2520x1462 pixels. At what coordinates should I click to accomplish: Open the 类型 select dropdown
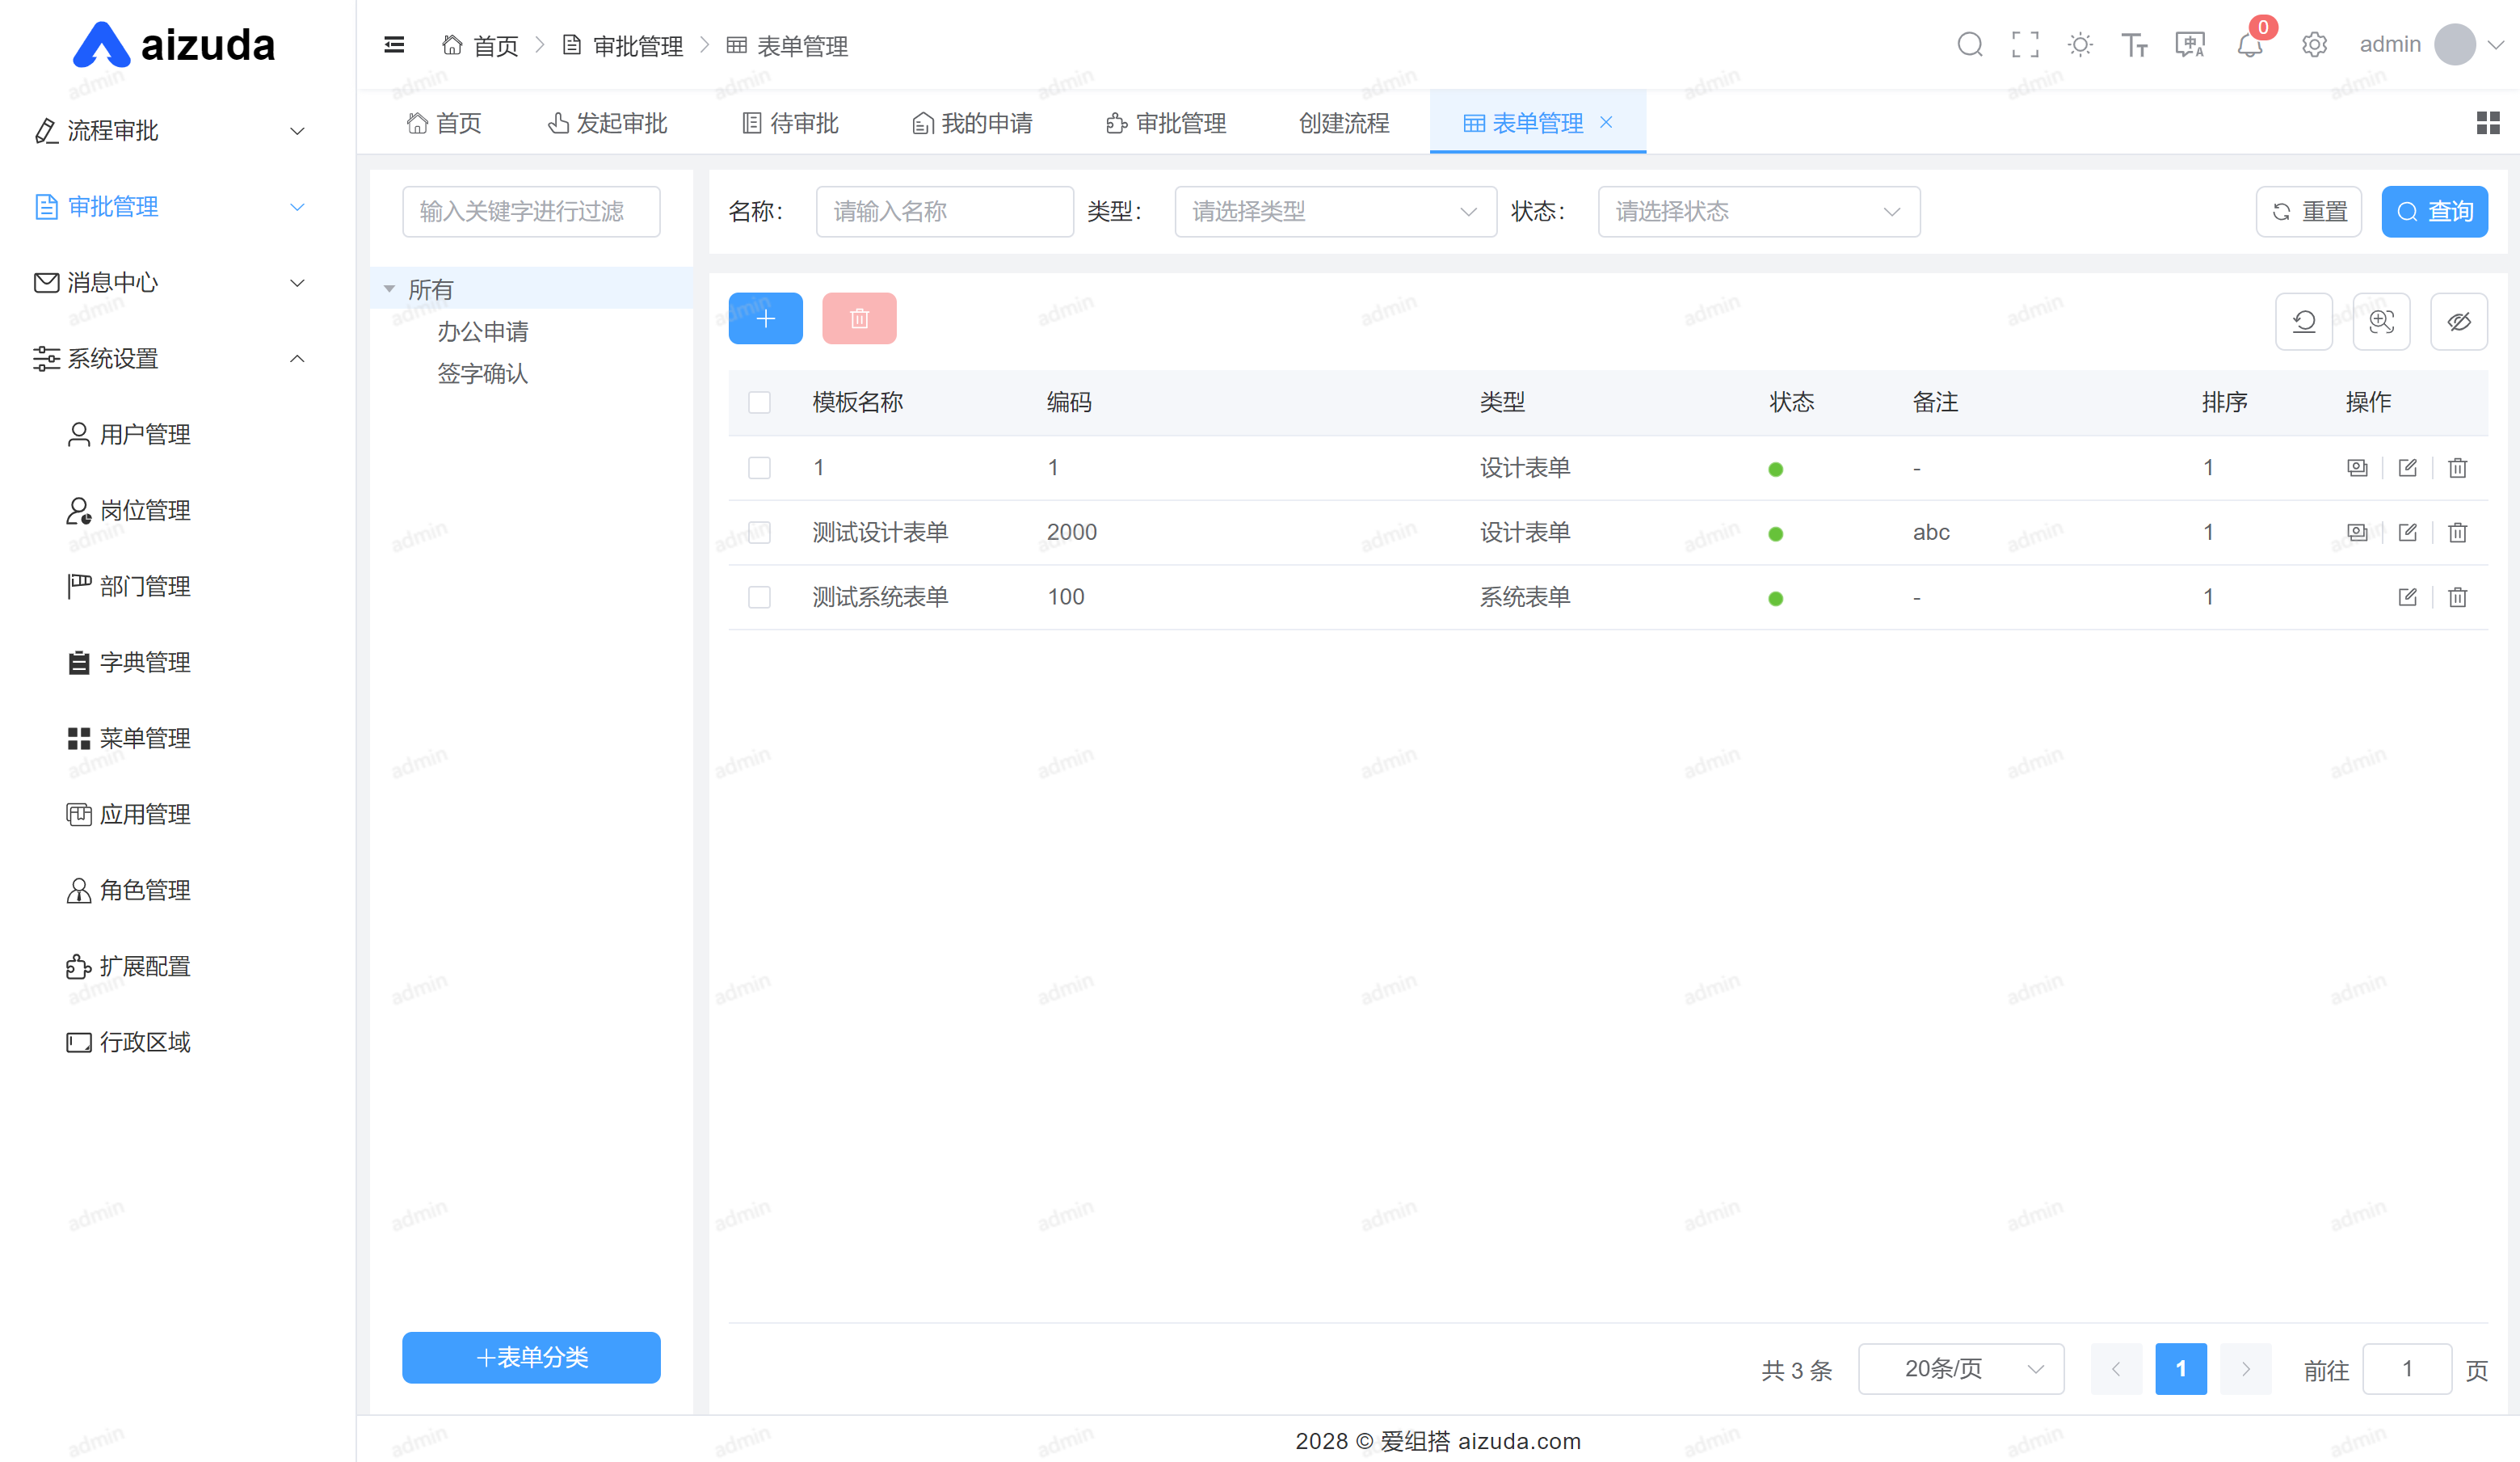[1335, 211]
